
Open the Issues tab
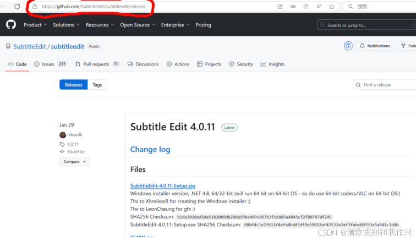tap(51, 64)
